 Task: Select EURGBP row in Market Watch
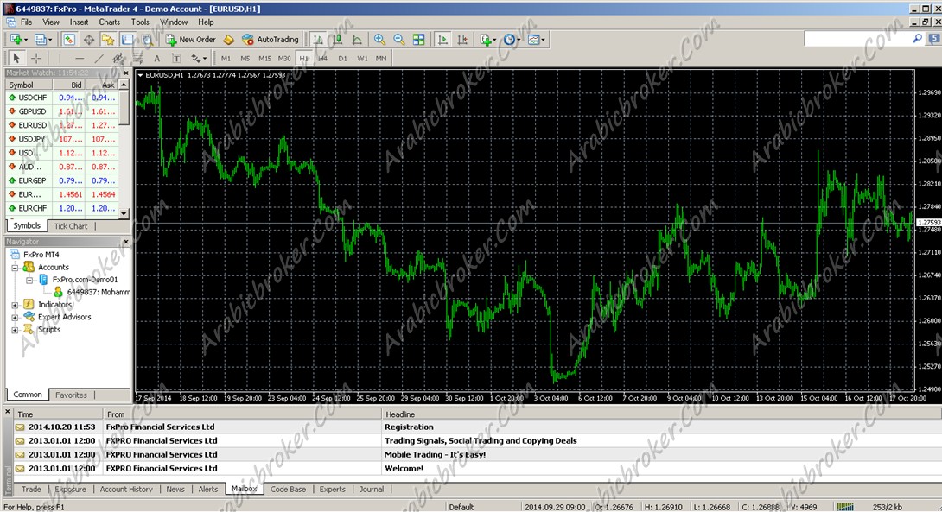62,180
